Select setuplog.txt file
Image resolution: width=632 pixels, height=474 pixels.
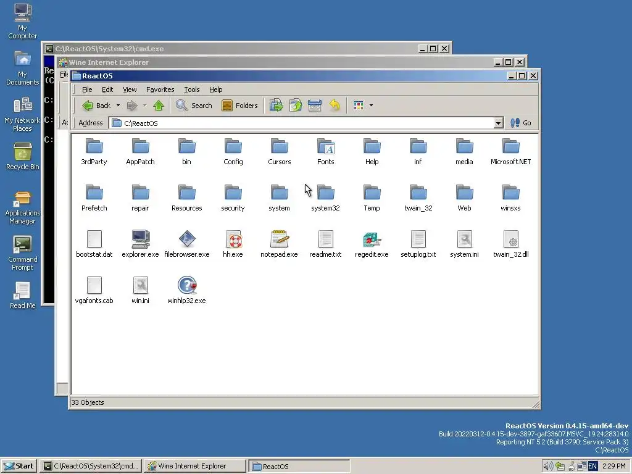[x=418, y=244]
